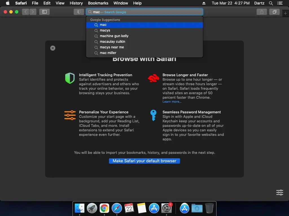Click the date and time in menu bar
Screen dimensions: 289x216
231,3
